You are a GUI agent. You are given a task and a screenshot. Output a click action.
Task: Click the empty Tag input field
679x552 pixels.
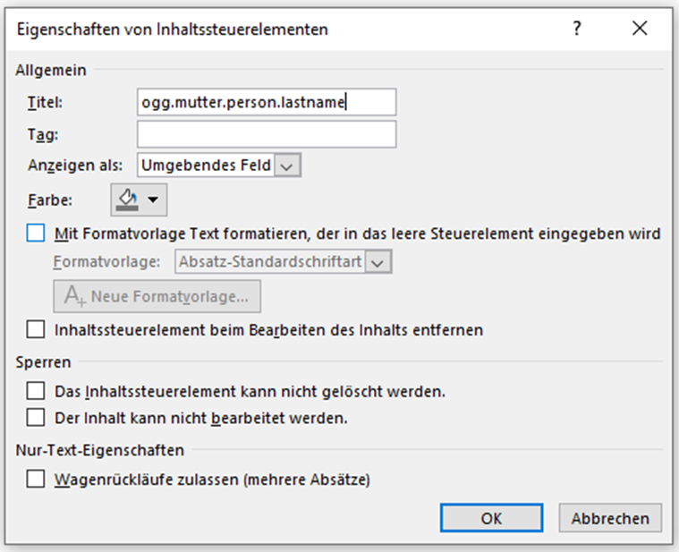(266, 134)
